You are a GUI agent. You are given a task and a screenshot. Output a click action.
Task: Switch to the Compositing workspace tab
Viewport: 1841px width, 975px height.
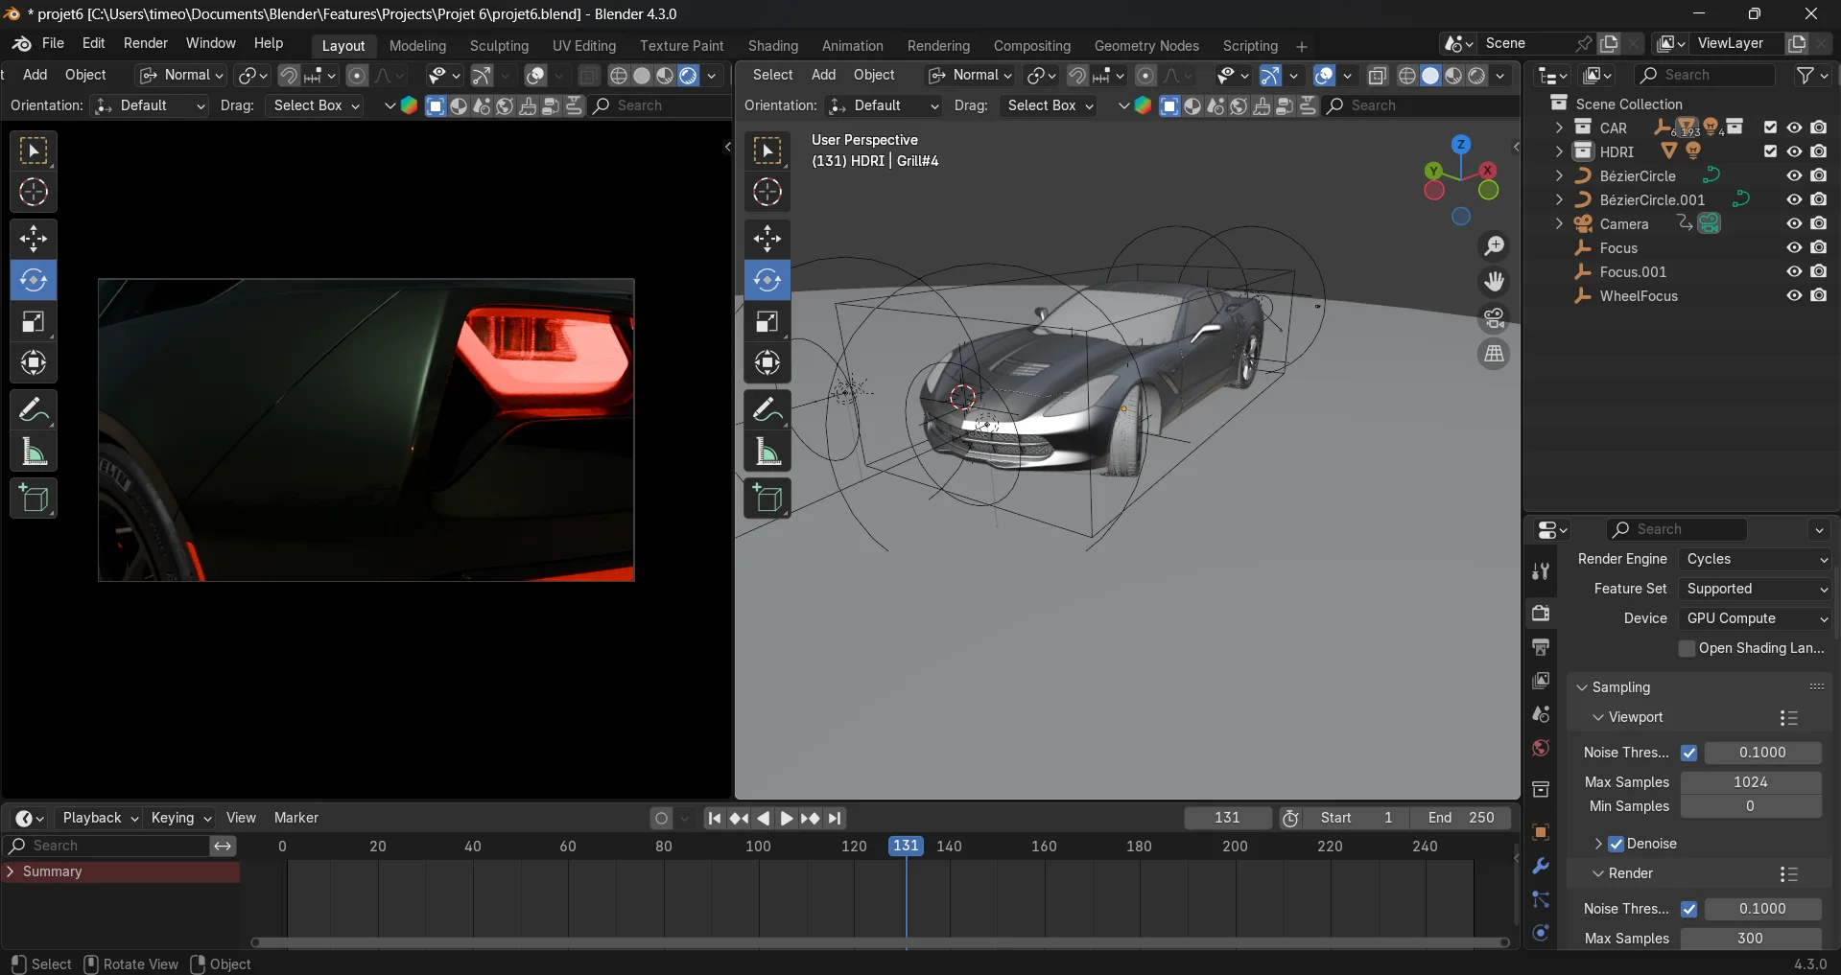coord(1032,46)
